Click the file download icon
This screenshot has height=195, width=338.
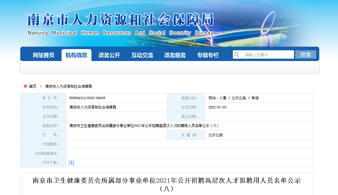point(71,163)
